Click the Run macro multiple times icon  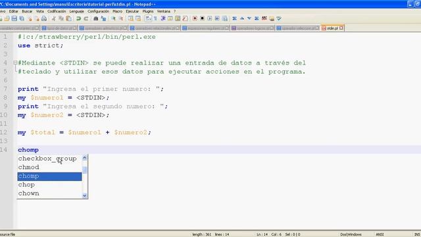(217, 18)
